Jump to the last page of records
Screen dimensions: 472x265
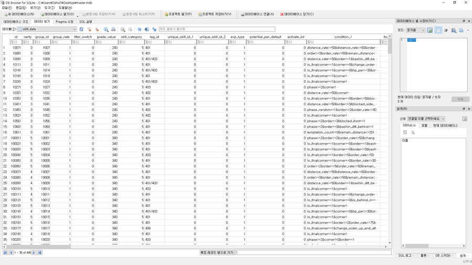click(40, 252)
